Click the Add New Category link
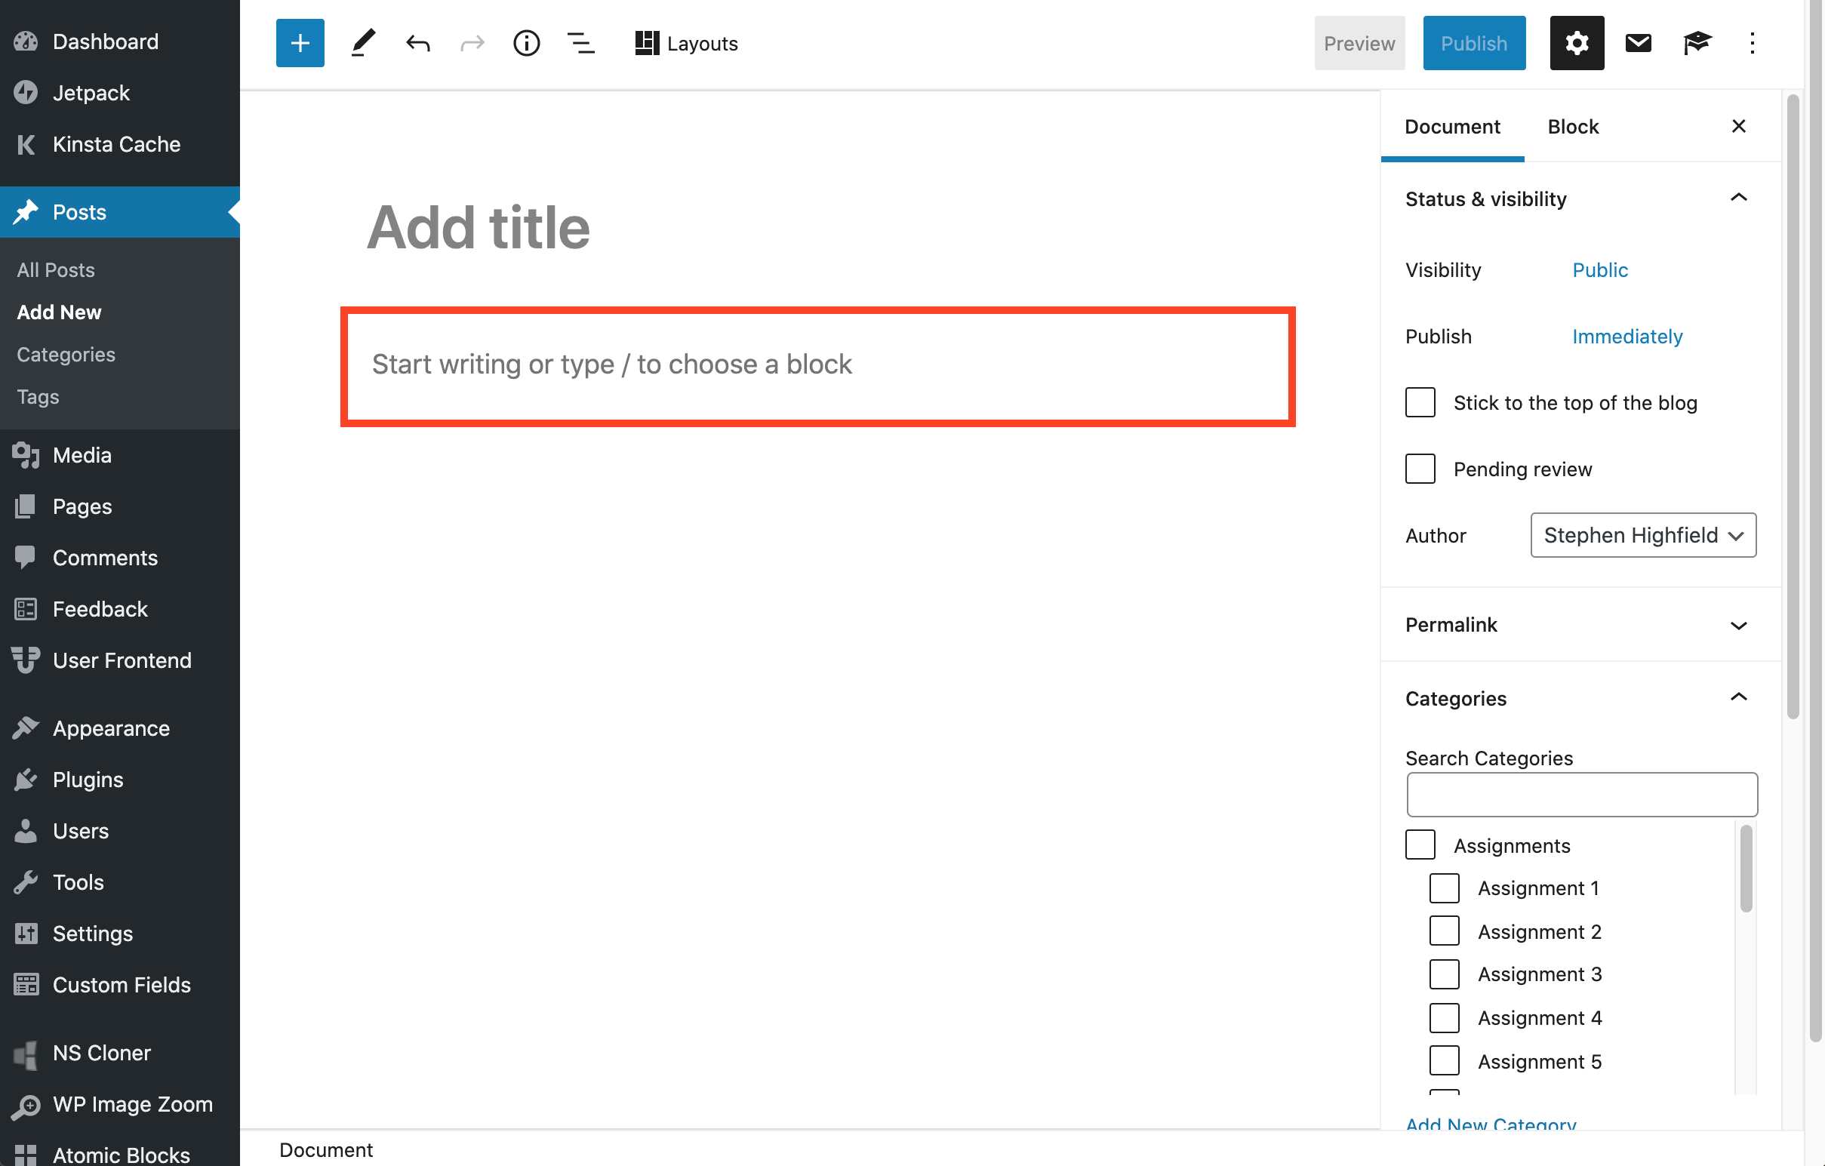Image resolution: width=1825 pixels, height=1166 pixels. tap(1490, 1124)
